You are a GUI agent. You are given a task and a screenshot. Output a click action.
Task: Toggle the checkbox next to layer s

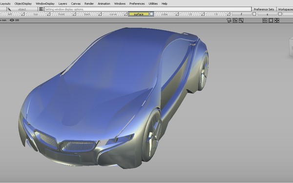coord(280,14)
